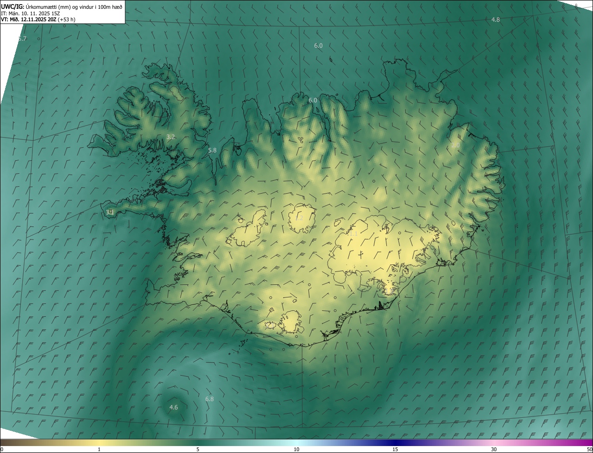Click the '5' tick on the color scale

click(198, 449)
